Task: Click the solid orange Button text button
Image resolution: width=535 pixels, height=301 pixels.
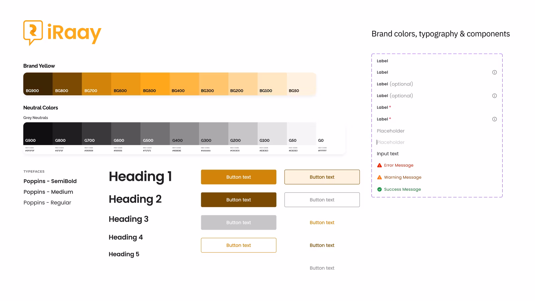Action: (x=239, y=177)
